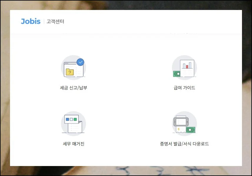Open the 세금 신고/납부 category icon
Image resolution: width=252 pixels, height=176 pixels.
pos(73,68)
